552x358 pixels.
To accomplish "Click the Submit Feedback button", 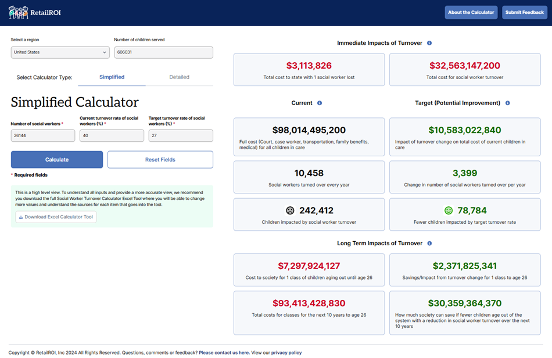I will pos(524,12).
